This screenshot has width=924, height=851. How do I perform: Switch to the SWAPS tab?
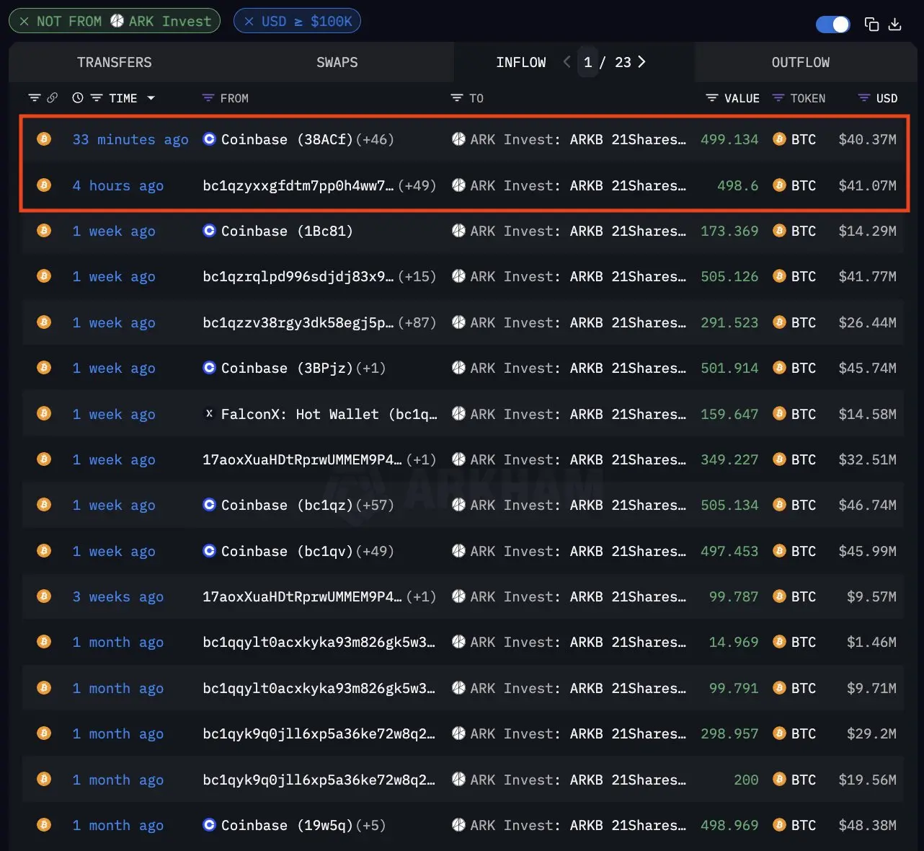pyautogui.click(x=337, y=63)
